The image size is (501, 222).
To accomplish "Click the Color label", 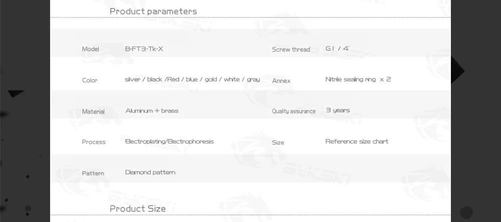I will coord(90,80).
